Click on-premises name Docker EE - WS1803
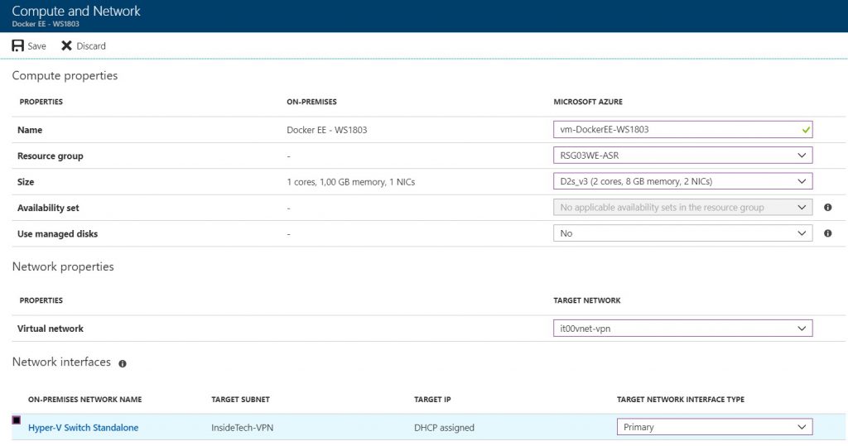 [x=326, y=130]
